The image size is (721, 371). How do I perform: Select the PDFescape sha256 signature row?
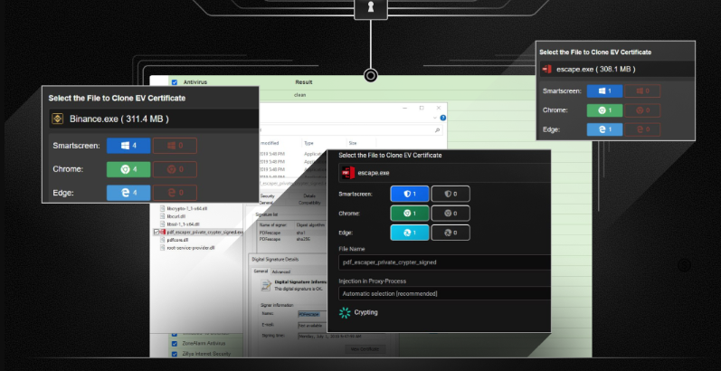pos(291,239)
